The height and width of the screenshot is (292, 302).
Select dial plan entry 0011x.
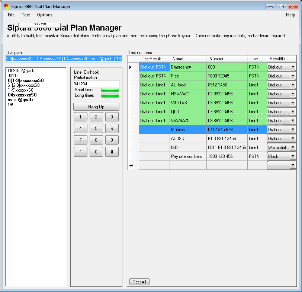pos(13,76)
